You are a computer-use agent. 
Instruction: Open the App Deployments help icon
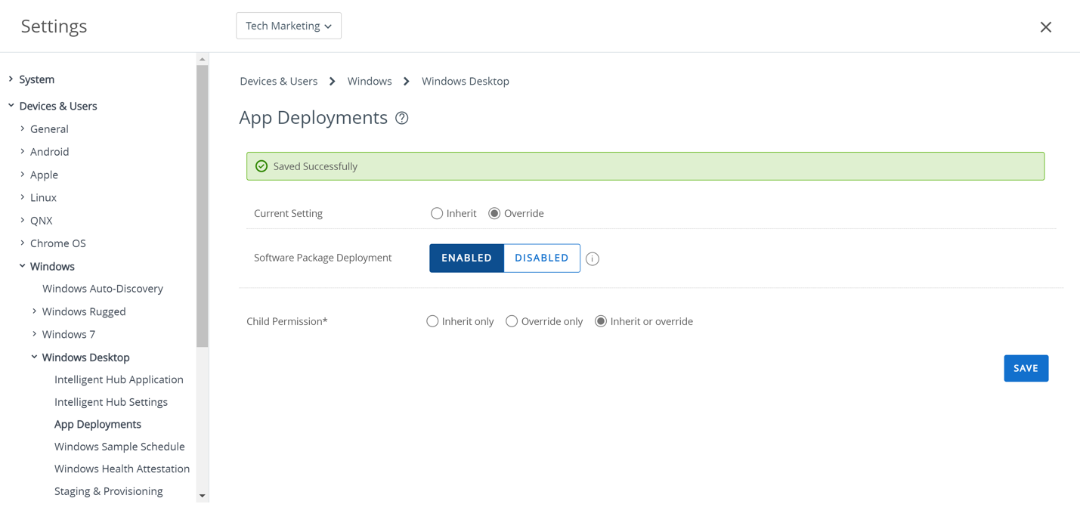401,118
